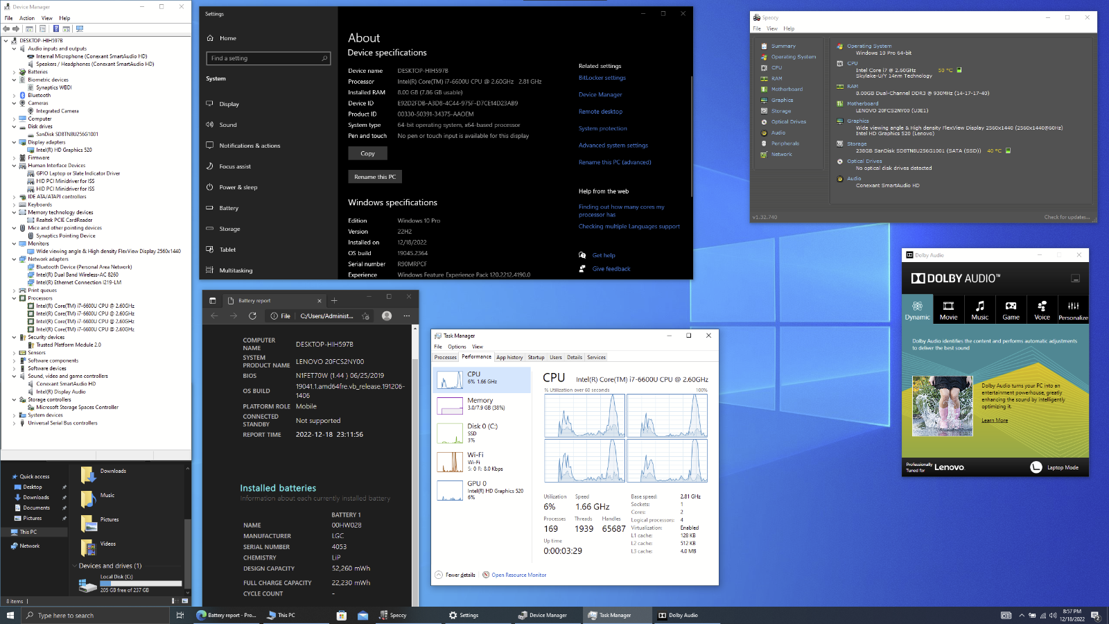Viewport: 1109px width, 624px height.
Task: Open Help menu in Speccy
Action: tap(789, 28)
